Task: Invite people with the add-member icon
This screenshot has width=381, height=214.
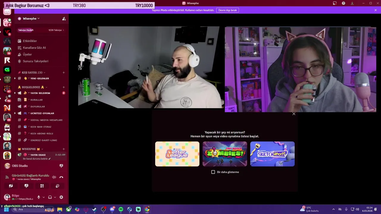Action: pyautogui.click(x=64, y=18)
